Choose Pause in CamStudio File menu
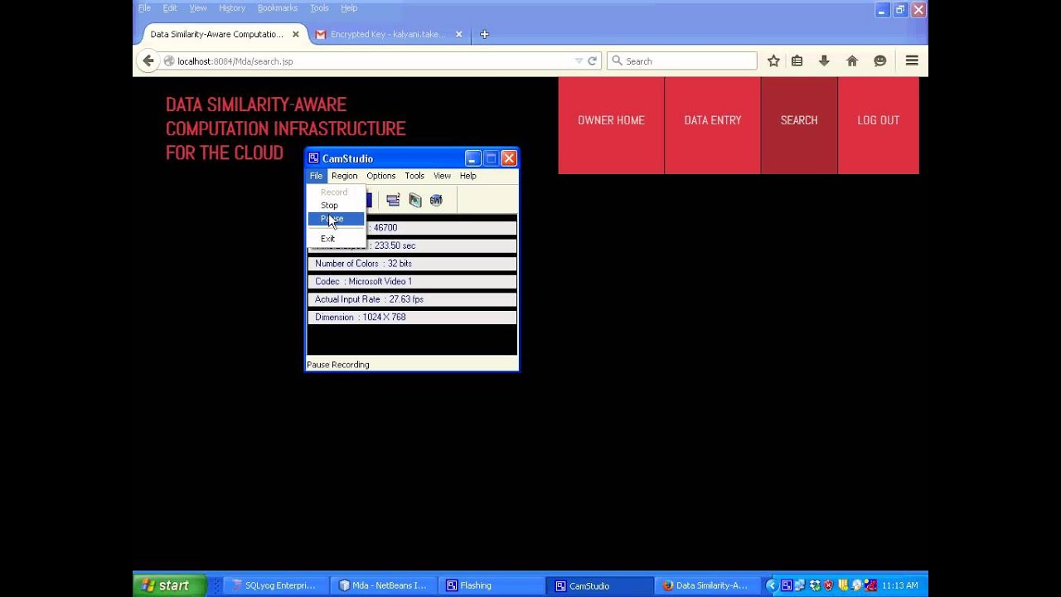The width and height of the screenshot is (1061, 597). tap(336, 219)
